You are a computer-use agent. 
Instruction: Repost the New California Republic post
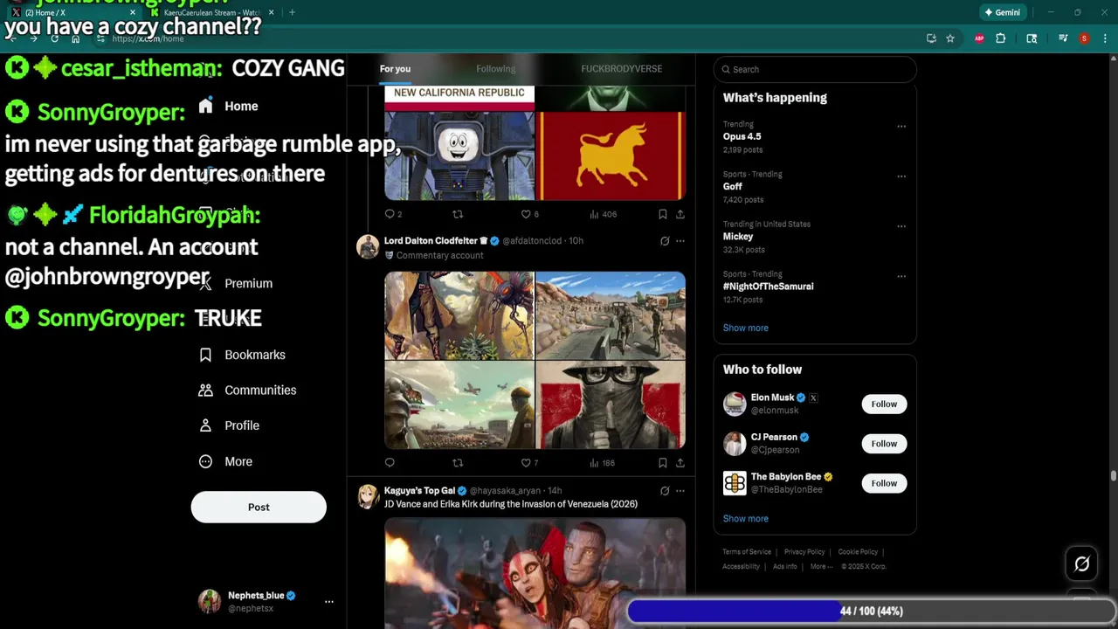(458, 214)
